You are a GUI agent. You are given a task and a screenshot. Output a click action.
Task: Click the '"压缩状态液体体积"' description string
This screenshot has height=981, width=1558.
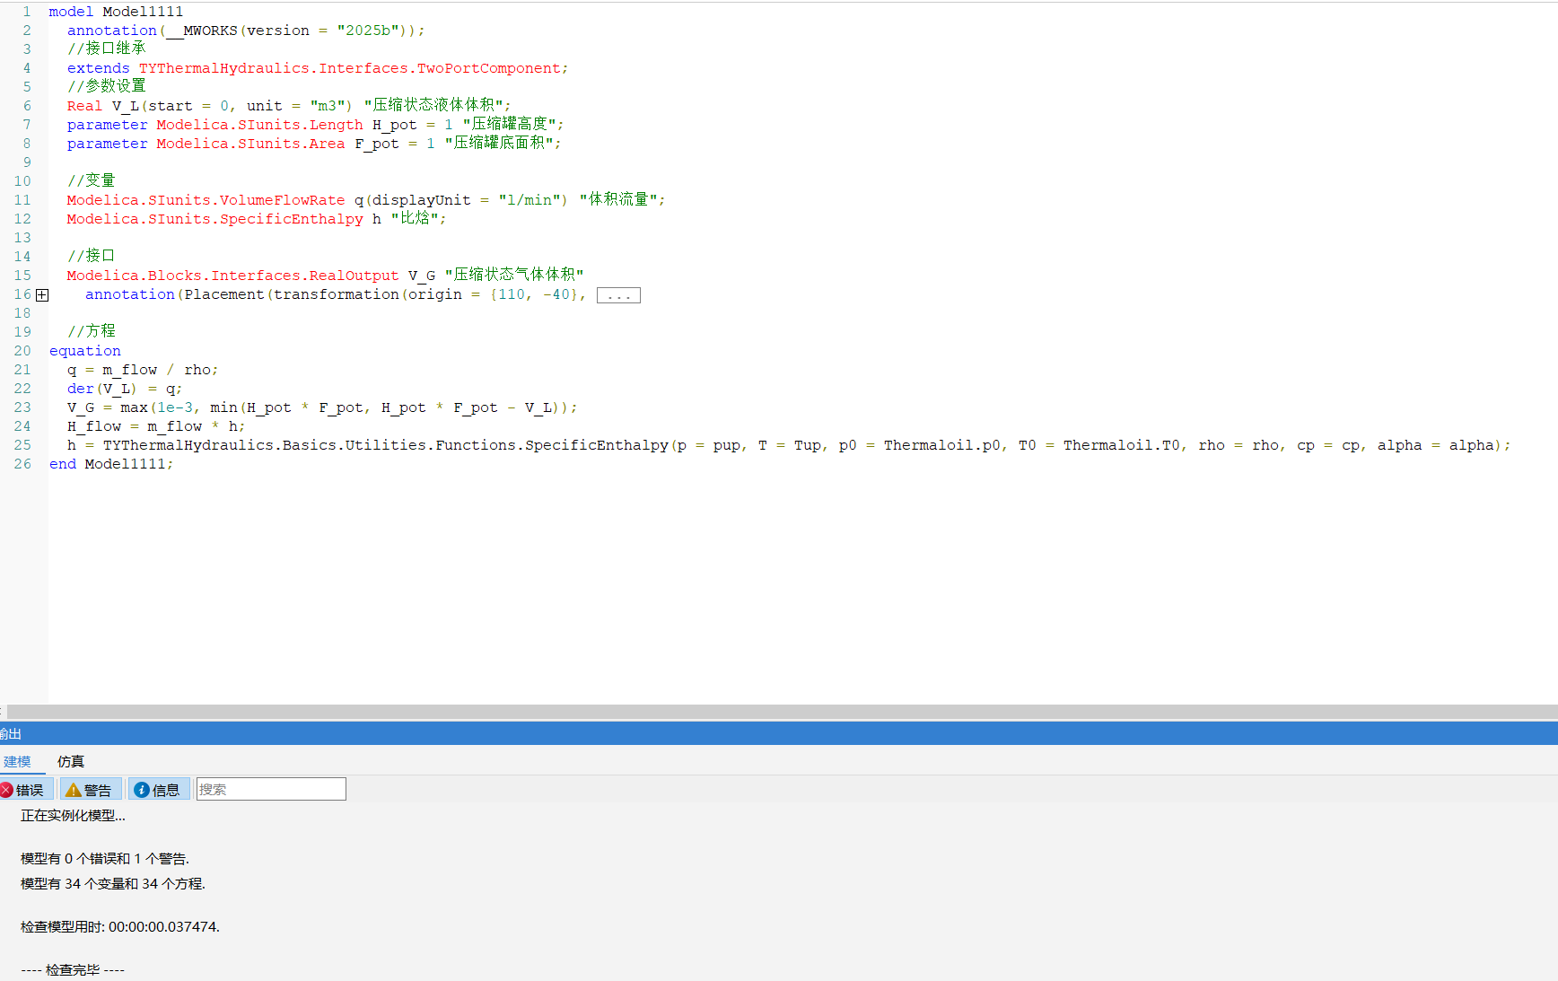(434, 105)
